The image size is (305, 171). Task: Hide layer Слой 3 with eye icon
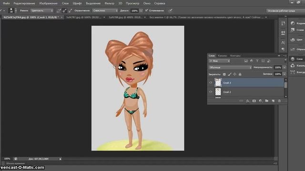tap(211, 83)
